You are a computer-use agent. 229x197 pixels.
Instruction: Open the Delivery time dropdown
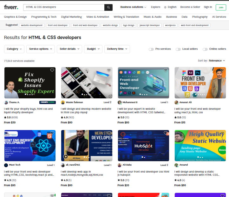[x=117, y=49]
